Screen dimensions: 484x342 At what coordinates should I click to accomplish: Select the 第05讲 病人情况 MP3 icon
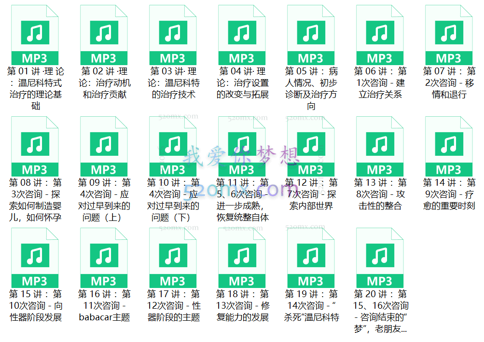pyautogui.click(x=311, y=33)
